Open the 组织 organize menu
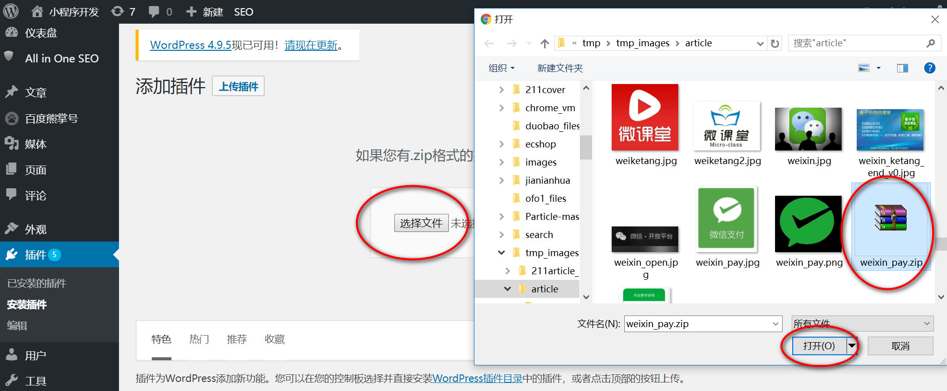 click(x=502, y=68)
